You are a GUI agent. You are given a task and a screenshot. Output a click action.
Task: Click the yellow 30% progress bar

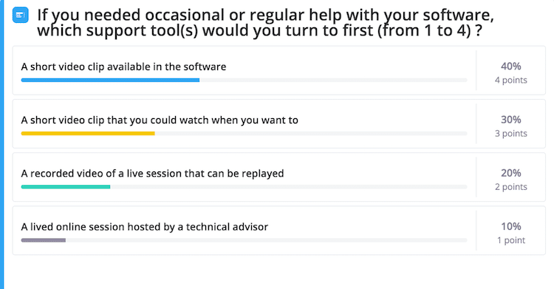click(88, 134)
